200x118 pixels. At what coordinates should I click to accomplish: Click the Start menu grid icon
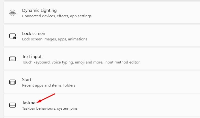[13, 82]
